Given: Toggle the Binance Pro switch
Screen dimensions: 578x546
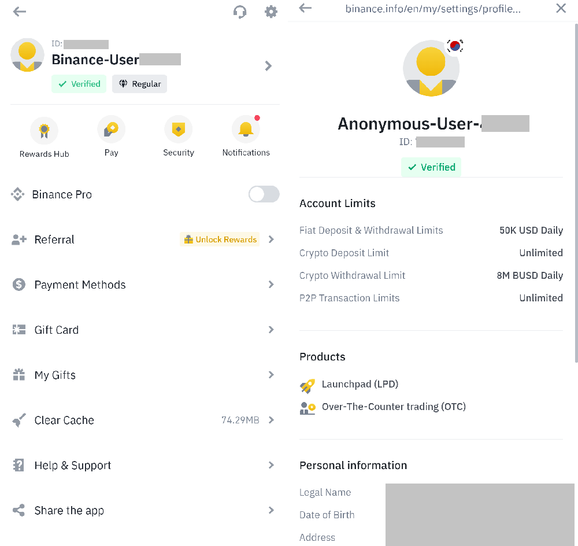Looking at the screenshot, I should click(x=264, y=194).
